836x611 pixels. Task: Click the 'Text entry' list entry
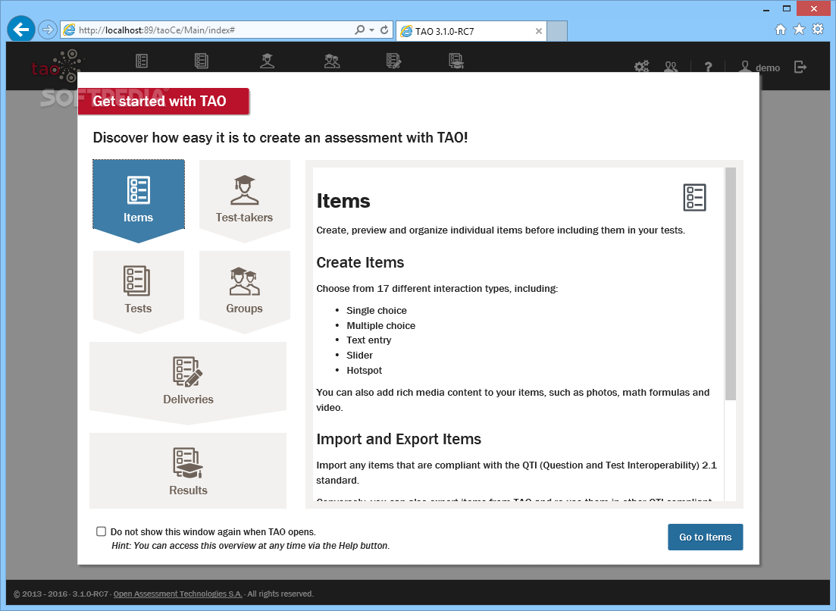pos(369,340)
